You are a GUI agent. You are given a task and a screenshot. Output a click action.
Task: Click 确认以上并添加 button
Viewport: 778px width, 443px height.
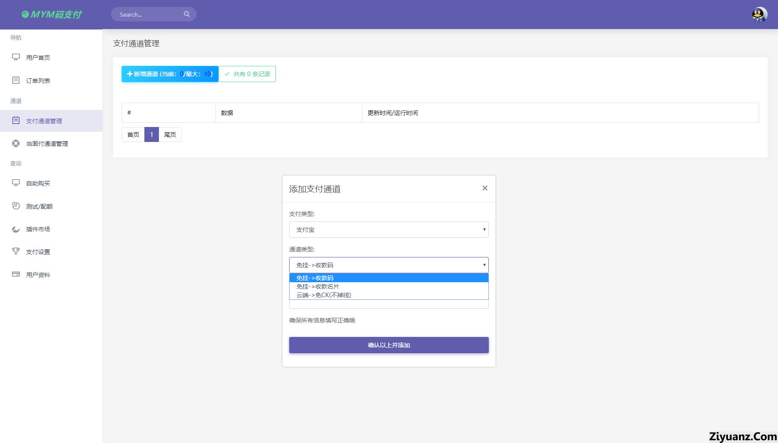coord(389,345)
